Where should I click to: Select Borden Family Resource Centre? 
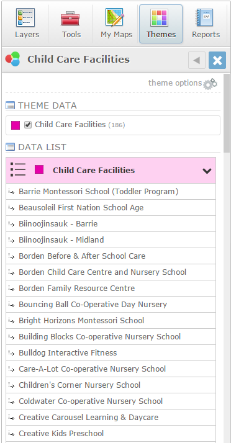[111, 288]
